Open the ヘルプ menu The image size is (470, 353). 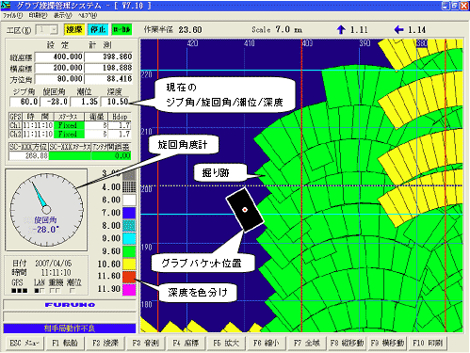pyautogui.click(x=88, y=16)
